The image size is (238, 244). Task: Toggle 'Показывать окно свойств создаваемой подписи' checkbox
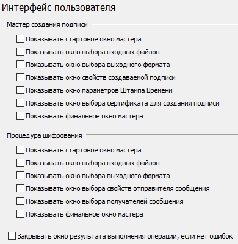click(20, 77)
